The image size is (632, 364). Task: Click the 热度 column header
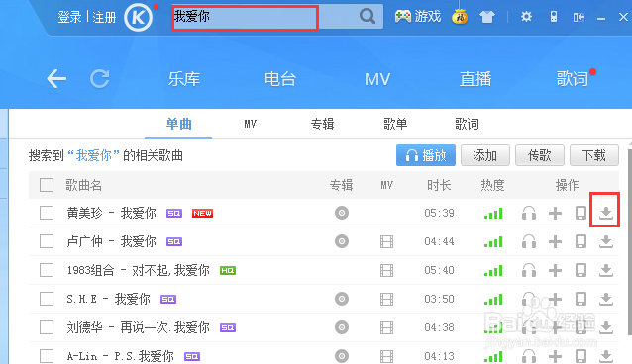[x=492, y=185]
